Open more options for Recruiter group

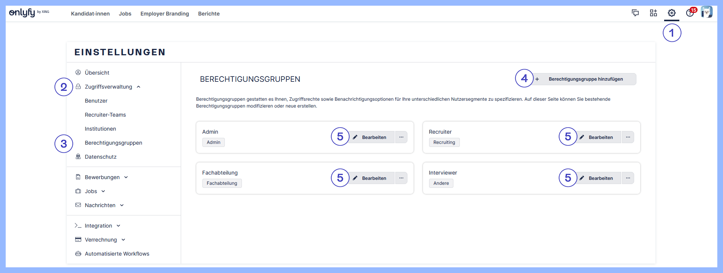(628, 137)
